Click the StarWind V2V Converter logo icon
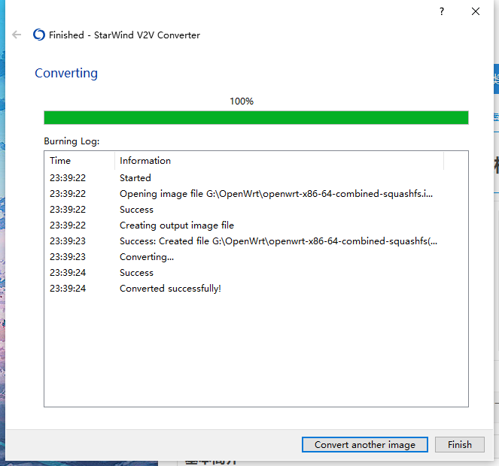The width and height of the screenshot is (499, 466). click(39, 35)
